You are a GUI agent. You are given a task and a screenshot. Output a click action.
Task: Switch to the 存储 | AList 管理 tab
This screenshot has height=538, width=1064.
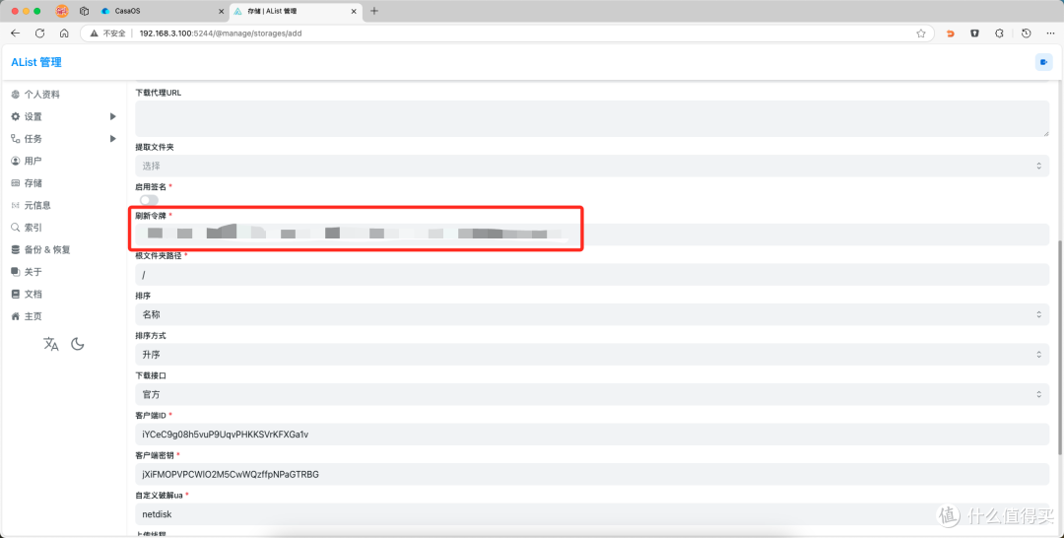[296, 12]
